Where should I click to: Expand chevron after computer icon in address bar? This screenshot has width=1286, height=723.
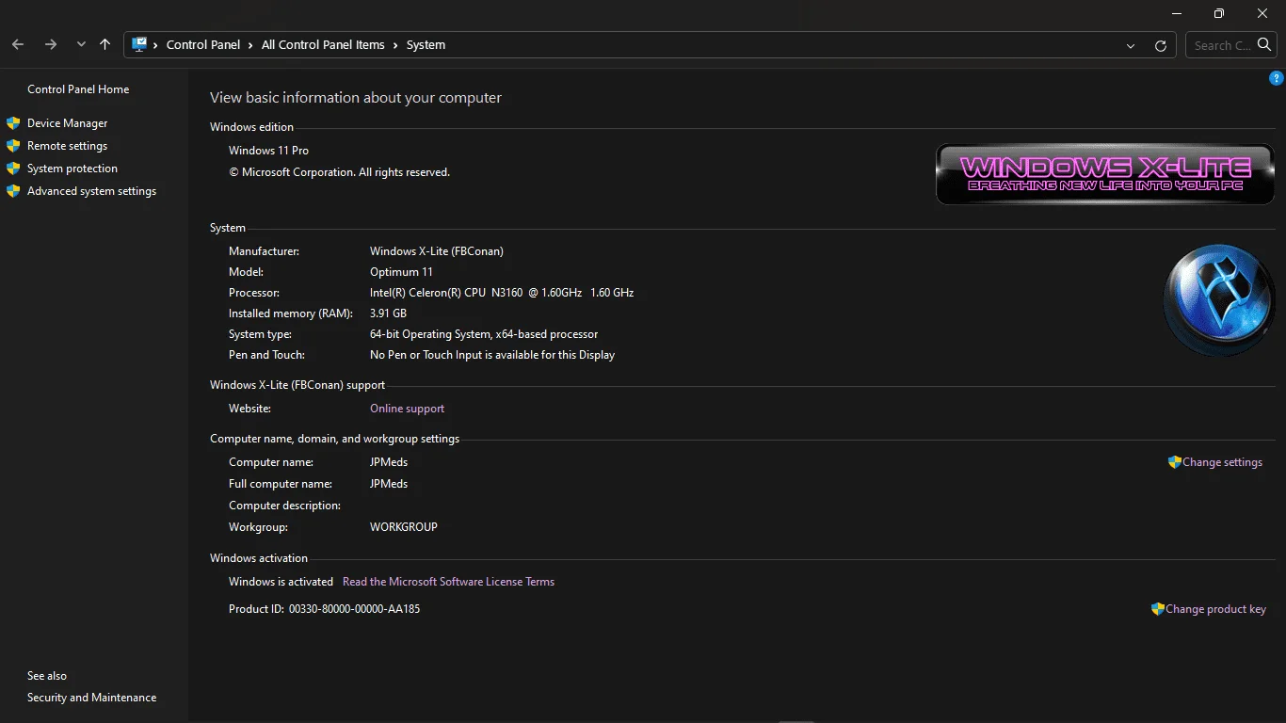click(x=155, y=44)
